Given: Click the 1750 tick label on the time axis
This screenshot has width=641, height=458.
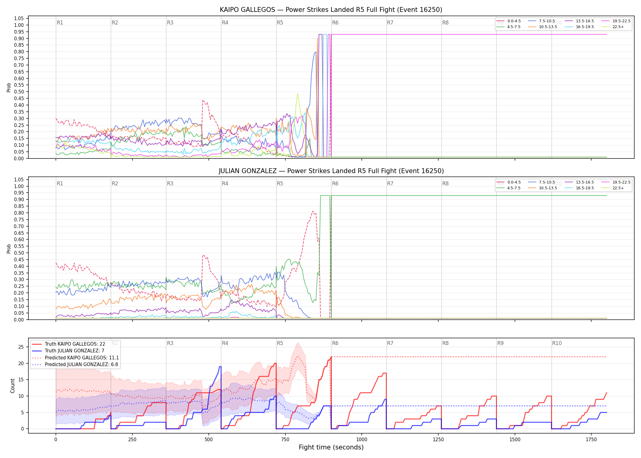Looking at the screenshot, I should tap(591, 439).
